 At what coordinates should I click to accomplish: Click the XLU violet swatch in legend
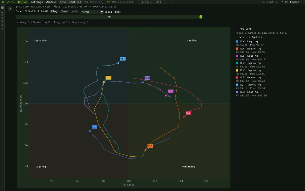(237, 92)
